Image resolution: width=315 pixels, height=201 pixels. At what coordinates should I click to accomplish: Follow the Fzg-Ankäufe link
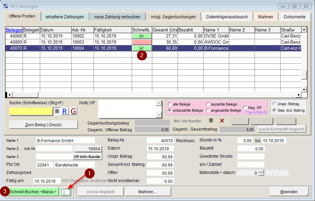click(x=256, y=112)
